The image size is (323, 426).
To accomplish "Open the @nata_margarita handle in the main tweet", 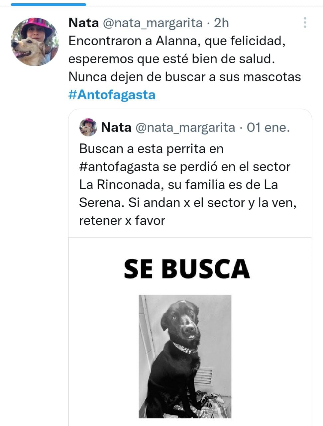I will pos(153,23).
